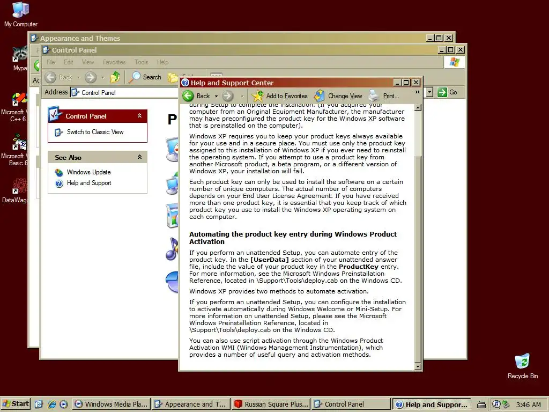Click the Go button beside address bar
This screenshot has width=549, height=412.
448,92
